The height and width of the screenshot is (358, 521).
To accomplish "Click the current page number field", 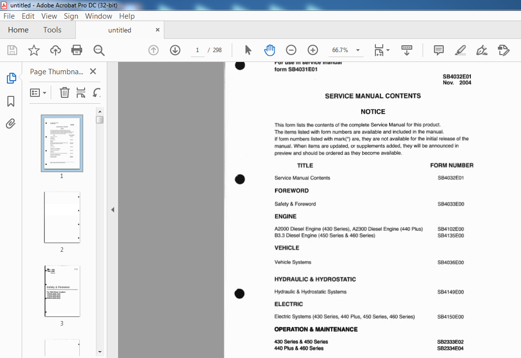I will [x=197, y=50].
